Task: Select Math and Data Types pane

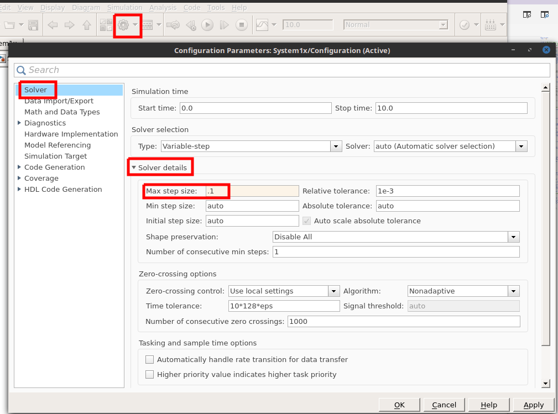Action: (62, 112)
